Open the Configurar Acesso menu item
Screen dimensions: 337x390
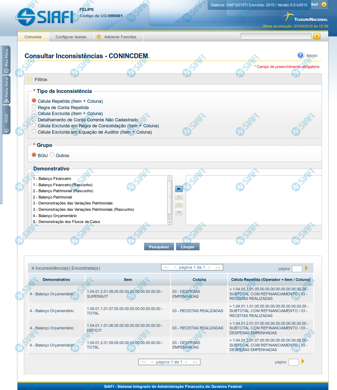tap(71, 37)
